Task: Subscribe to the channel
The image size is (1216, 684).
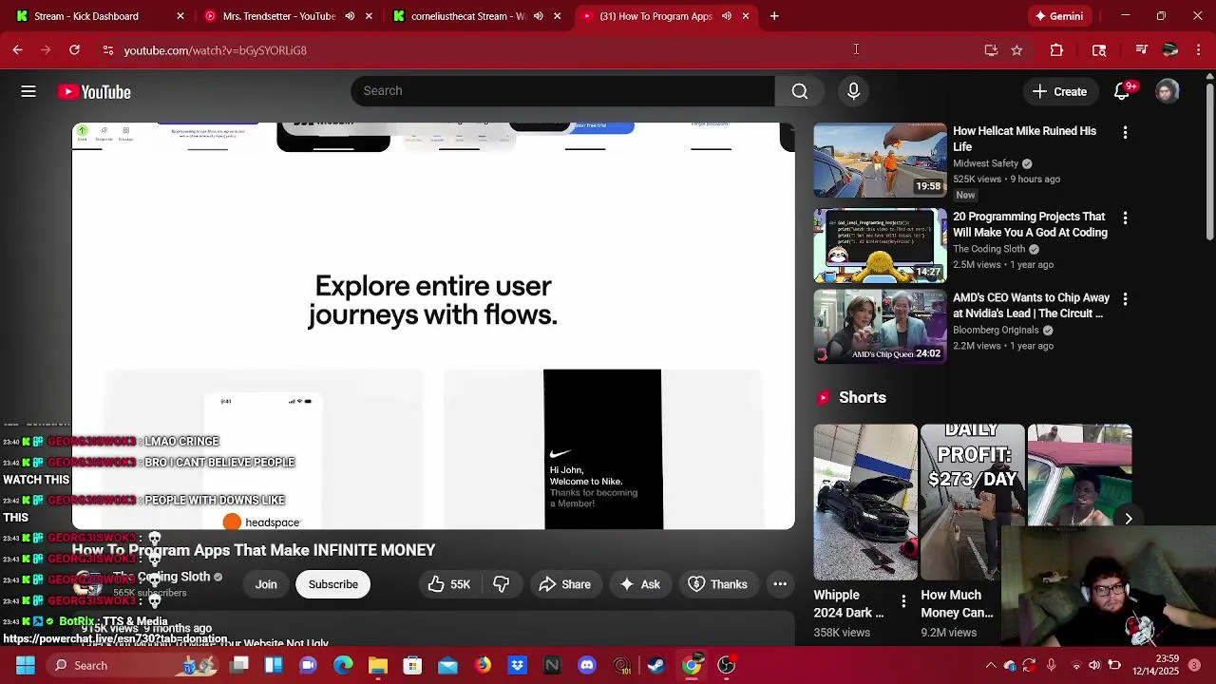Action: point(332,584)
